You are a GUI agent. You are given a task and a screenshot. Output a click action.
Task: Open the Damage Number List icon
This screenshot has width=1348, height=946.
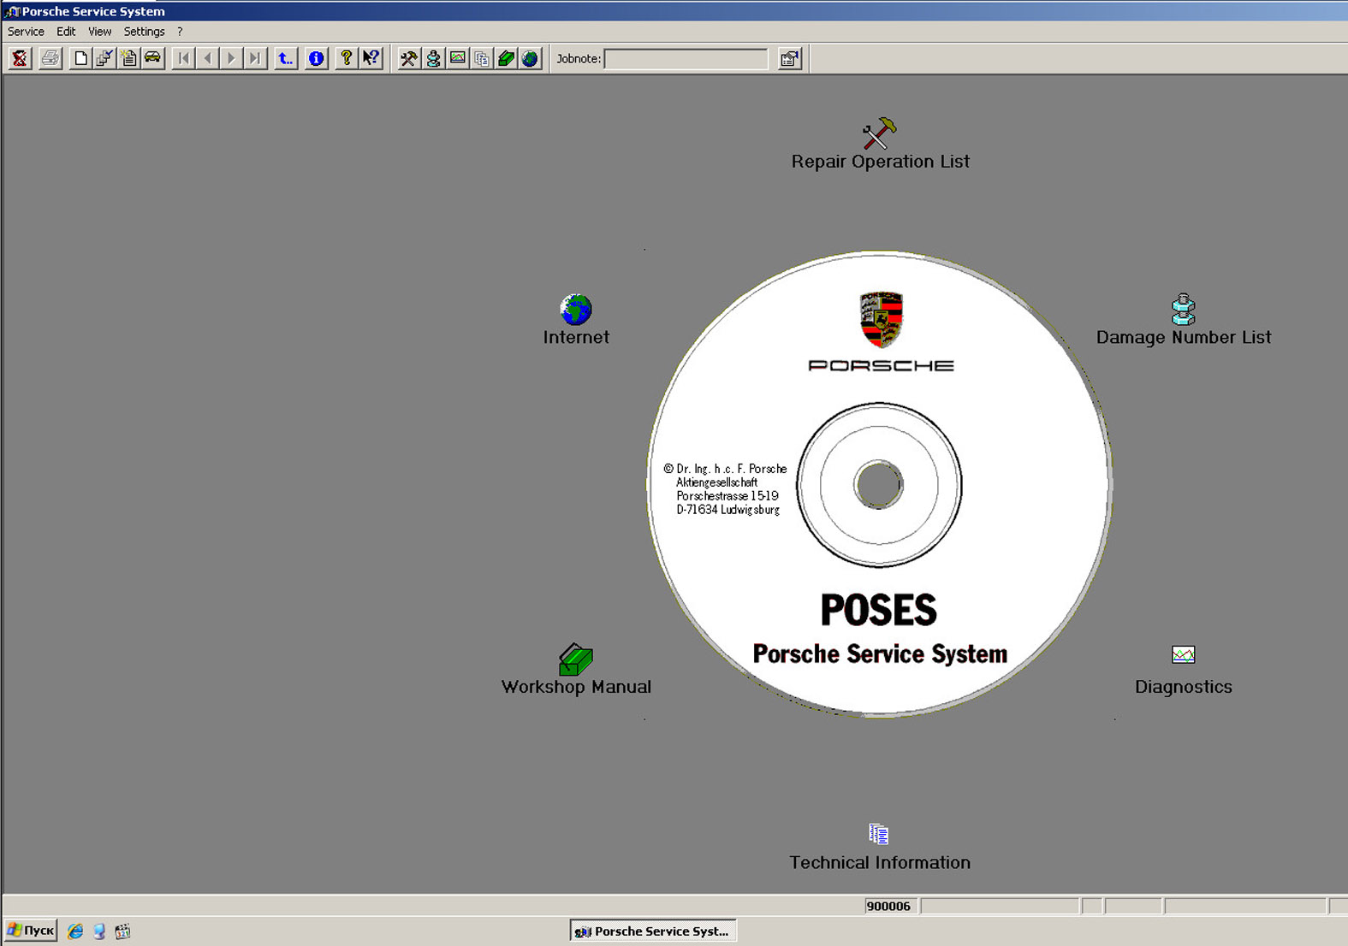point(1183,310)
